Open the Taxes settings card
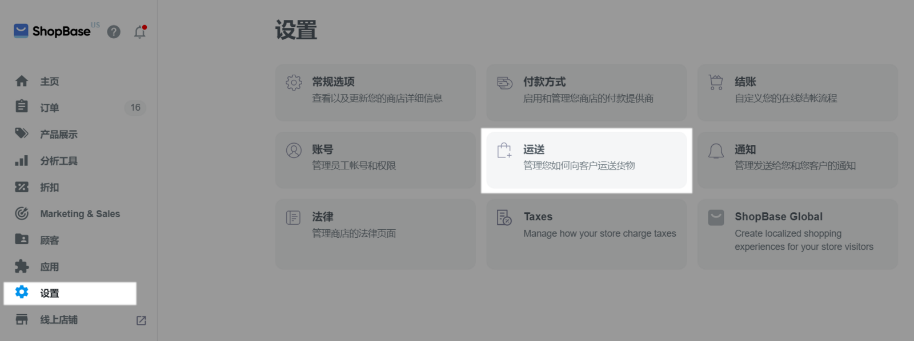Screen dimensions: 914x341 [586, 234]
